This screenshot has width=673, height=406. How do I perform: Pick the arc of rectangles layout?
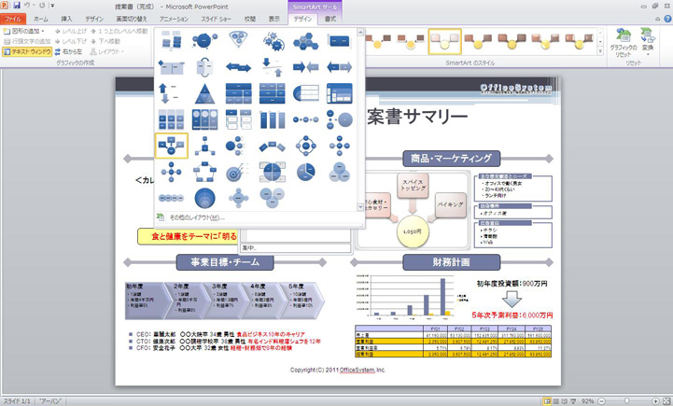pyautogui.click(x=273, y=146)
